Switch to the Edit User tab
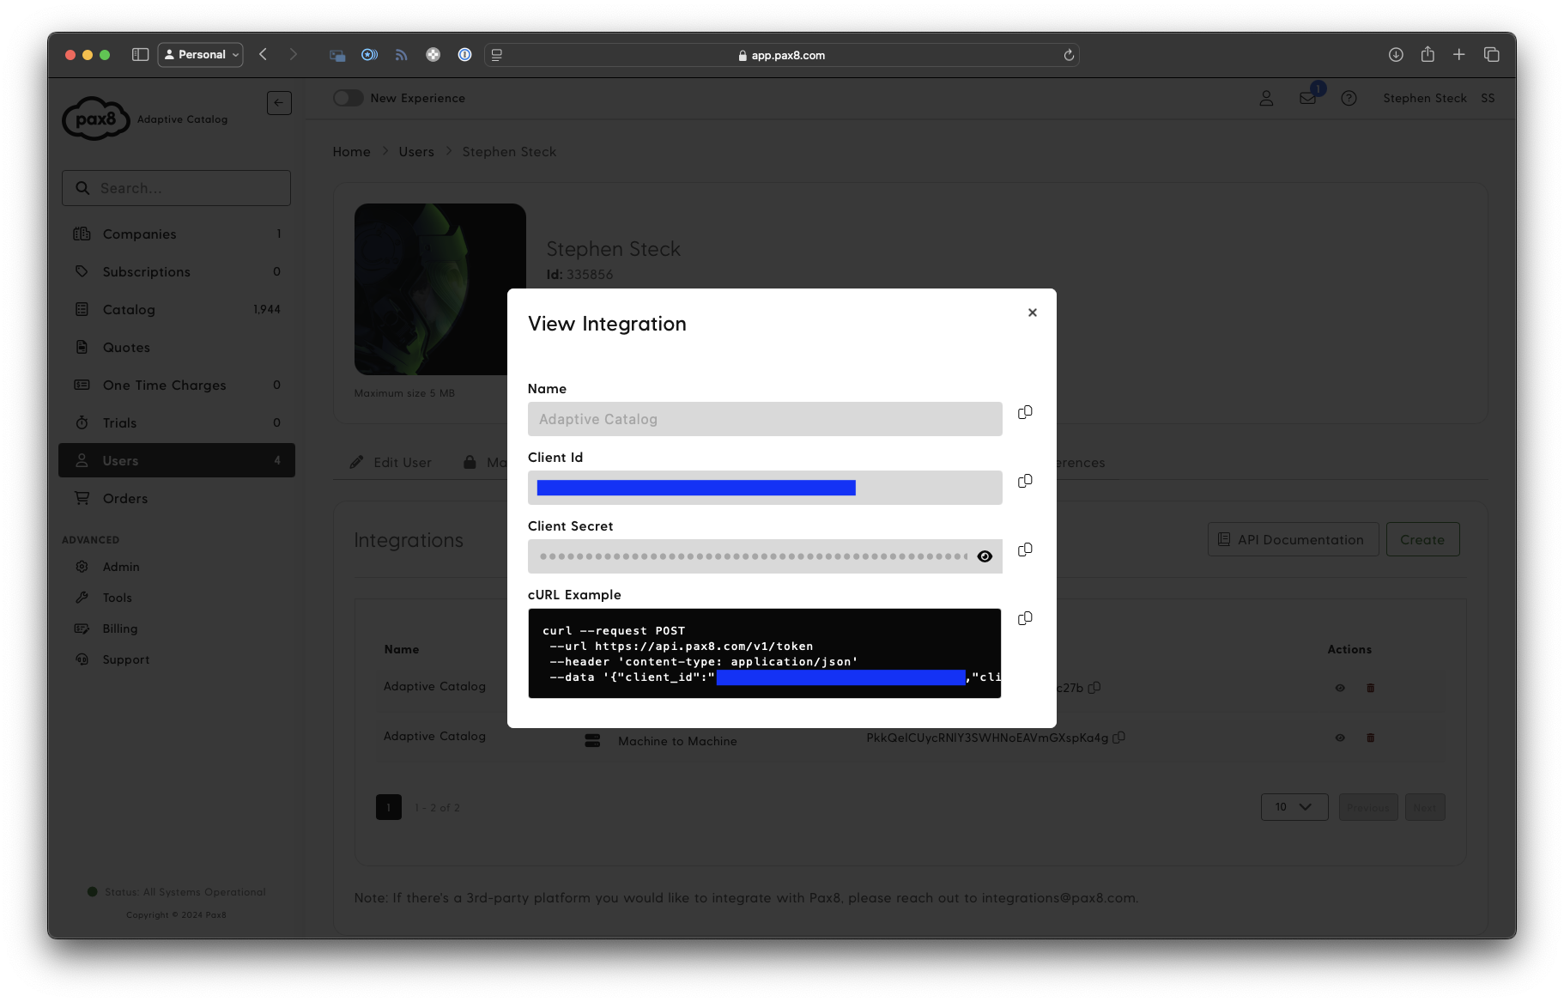This screenshot has height=1002, width=1564. tap(391, 462)
